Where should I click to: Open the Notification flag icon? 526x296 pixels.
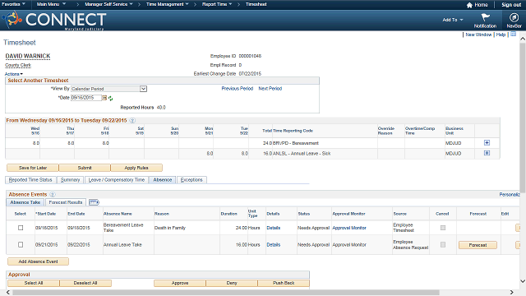point(485,17)
